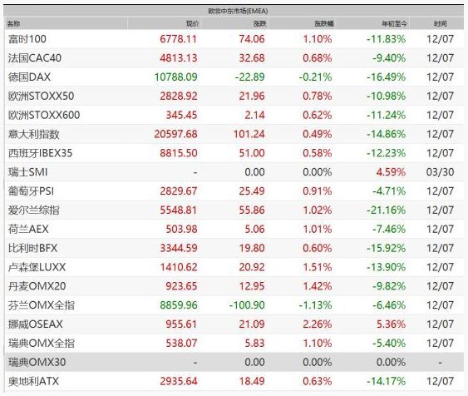Open the 德国DAX index entry
This screenshot has width=468, height=396.
click(x=234, y=77)
